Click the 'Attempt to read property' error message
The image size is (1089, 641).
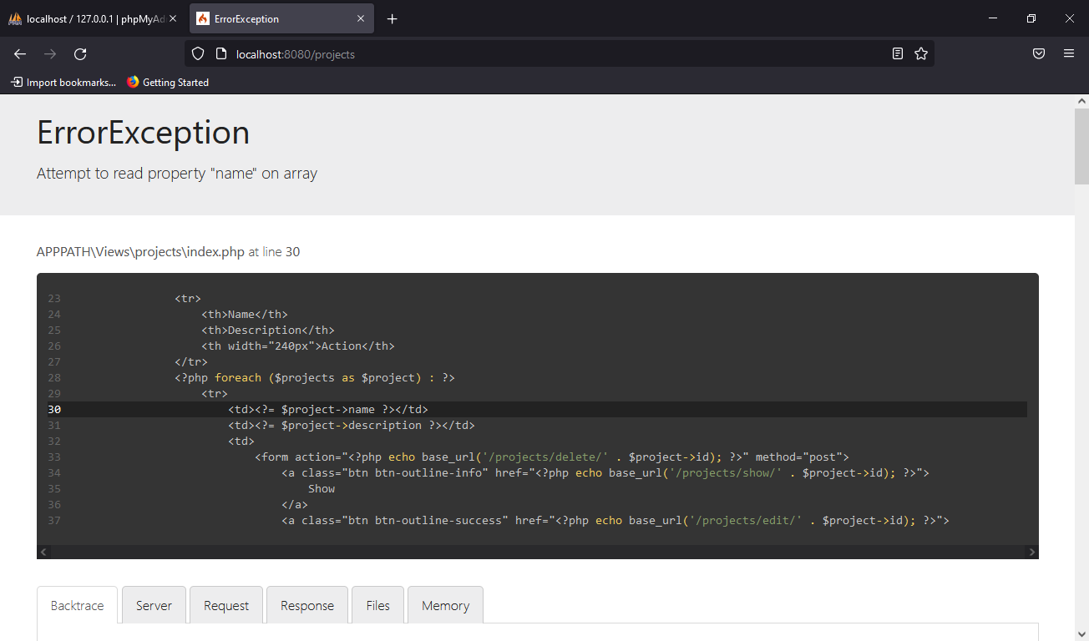(177, 174)
